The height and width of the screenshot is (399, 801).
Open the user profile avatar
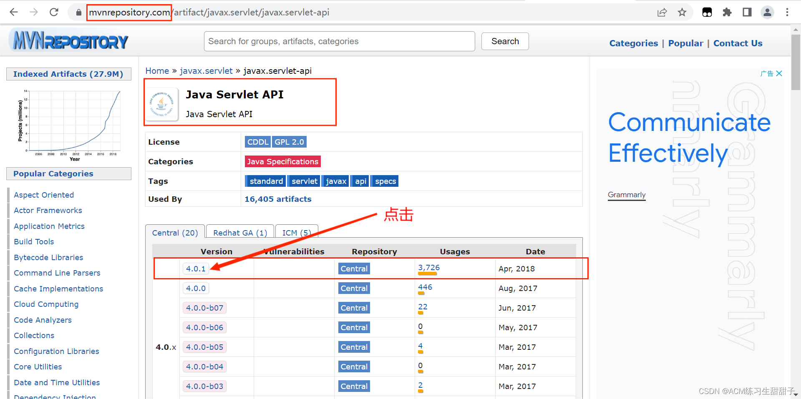tap(767, 13)
